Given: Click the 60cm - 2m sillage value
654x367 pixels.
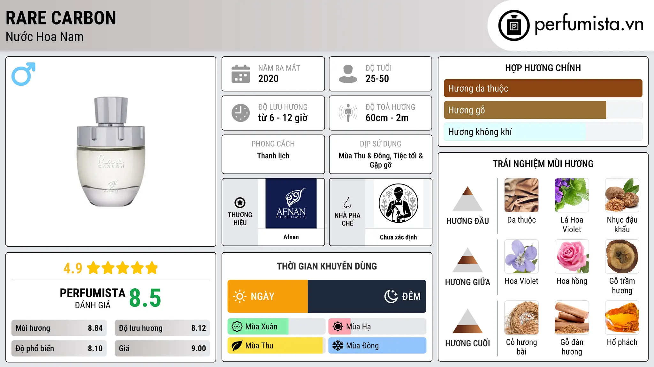Looking at the screenshot, I should (387, 118).
